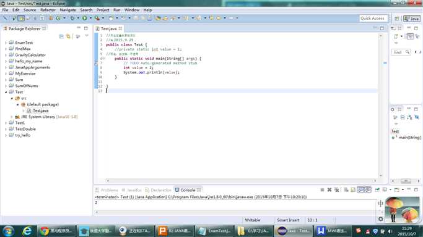This screenshot has width=423, height=237.
Task: Click the volume icon in system tray
Action: [390, 231]
